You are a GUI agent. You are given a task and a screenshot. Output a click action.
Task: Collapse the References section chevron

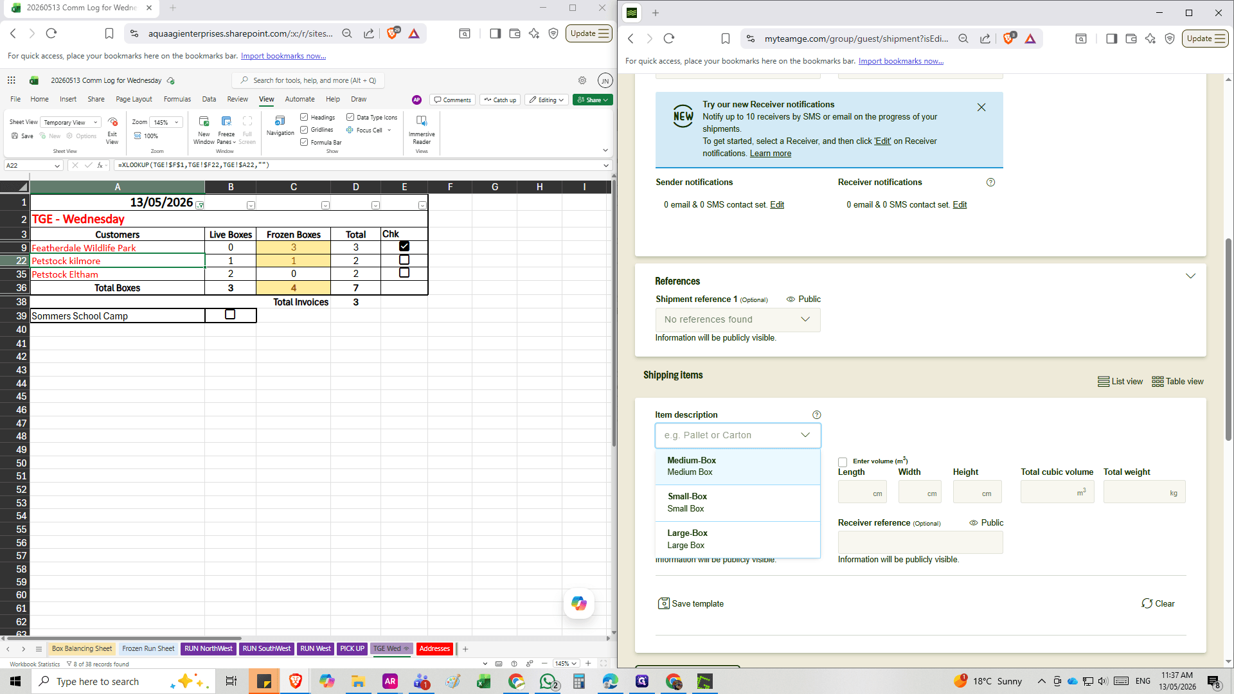(x=1190, y=276)
